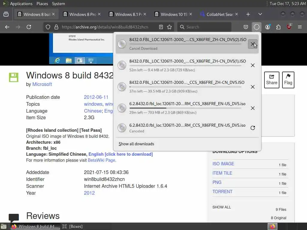
Task: Toggle reader view icon in address bar
Action: point(161,27)
